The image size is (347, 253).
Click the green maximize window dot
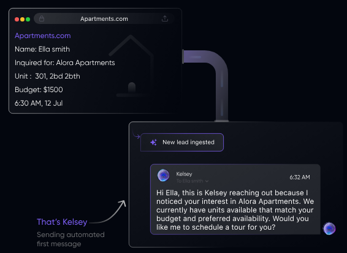point(28,19)
